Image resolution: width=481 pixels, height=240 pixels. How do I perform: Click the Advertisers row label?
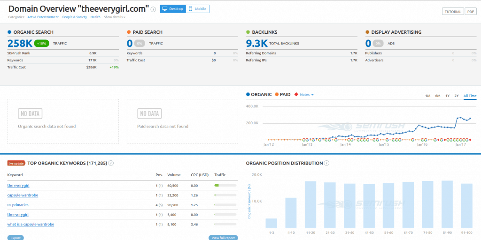tap(374, 60)
